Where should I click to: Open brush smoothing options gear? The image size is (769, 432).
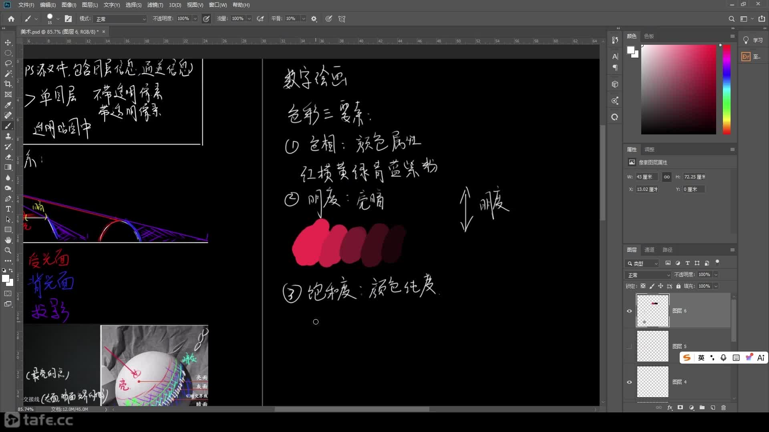[314, 19]
